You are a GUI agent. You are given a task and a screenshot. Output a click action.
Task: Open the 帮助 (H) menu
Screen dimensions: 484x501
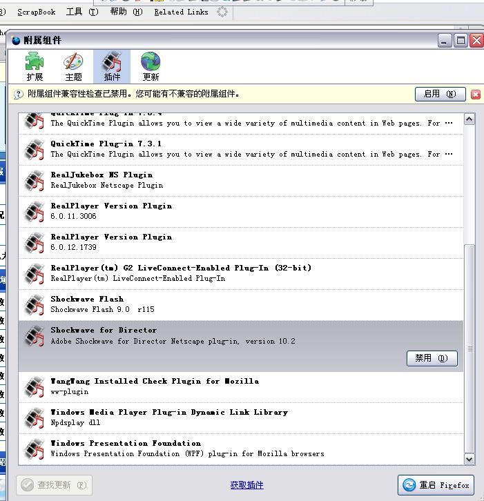coord(126,12)
